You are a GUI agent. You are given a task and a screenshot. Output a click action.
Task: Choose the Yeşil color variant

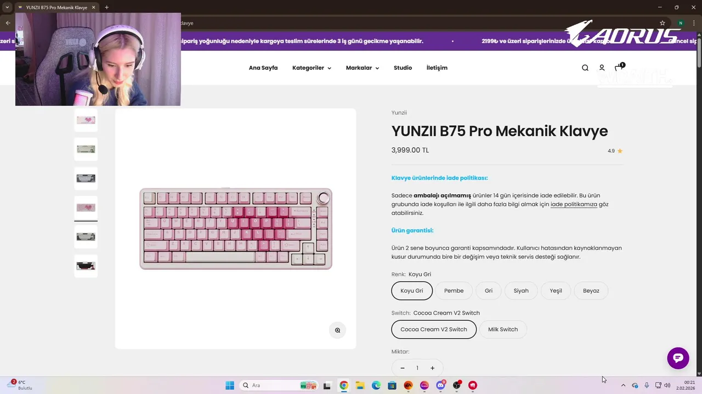556,291
